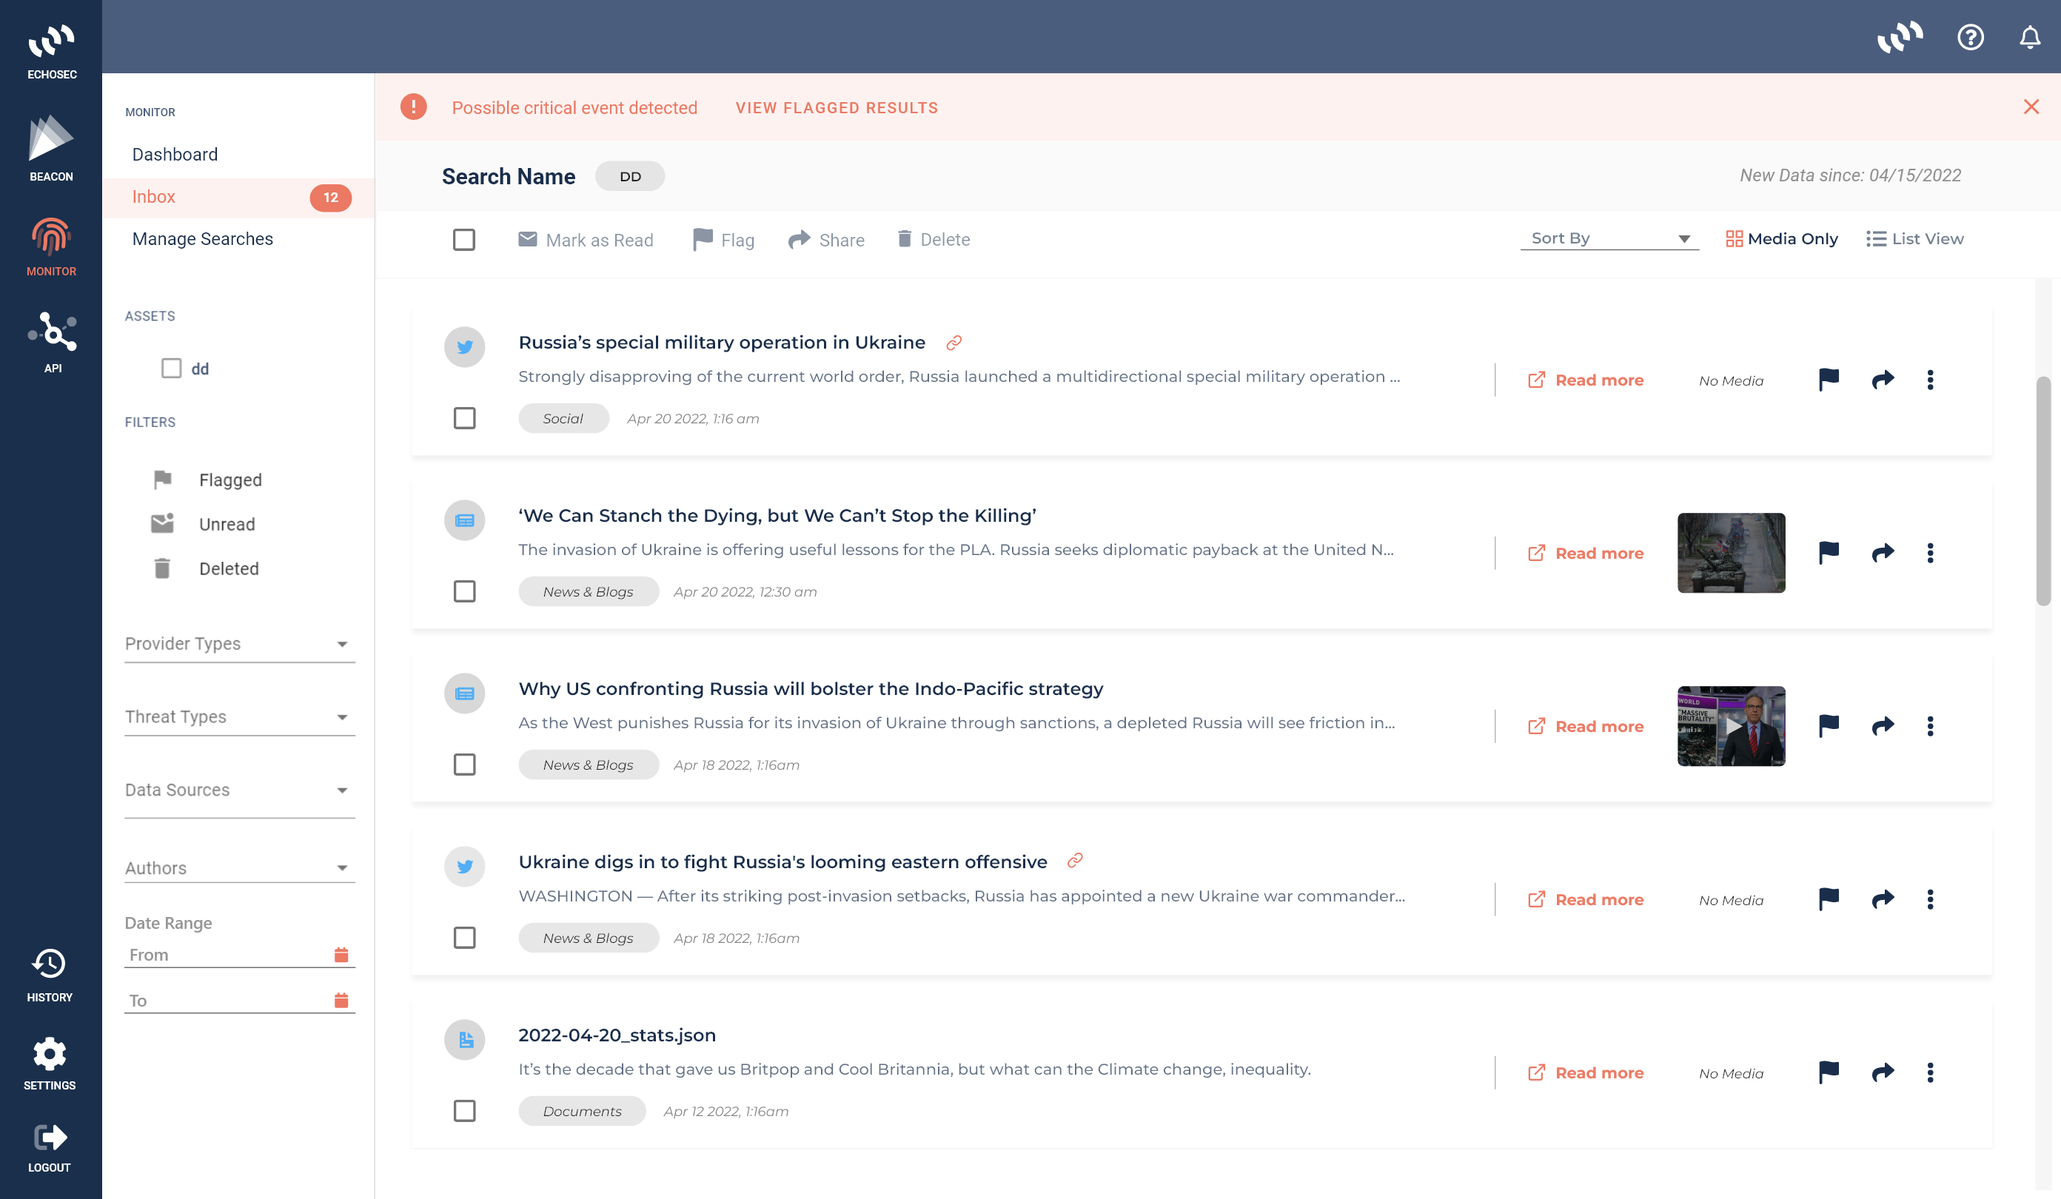Switch to the Dashboard view
Image resolution: width=2061 pixels, height=1199 pixels.
pyautogui.click(x=175, y=154)
